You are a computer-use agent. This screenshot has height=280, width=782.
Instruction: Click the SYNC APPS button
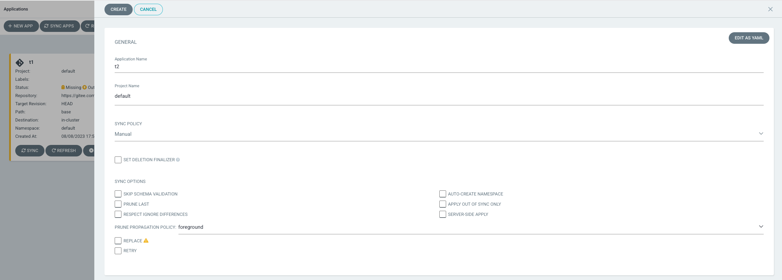[x=60, y=26]
